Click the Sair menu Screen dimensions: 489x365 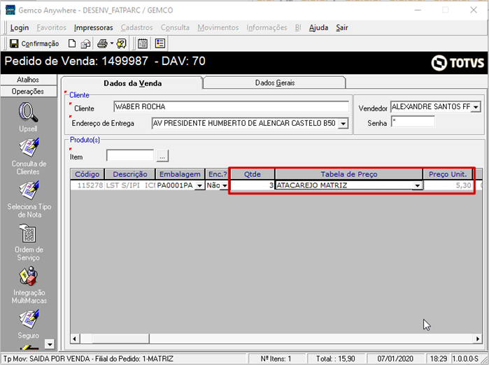pyautogui.click(x=342, y=28)
